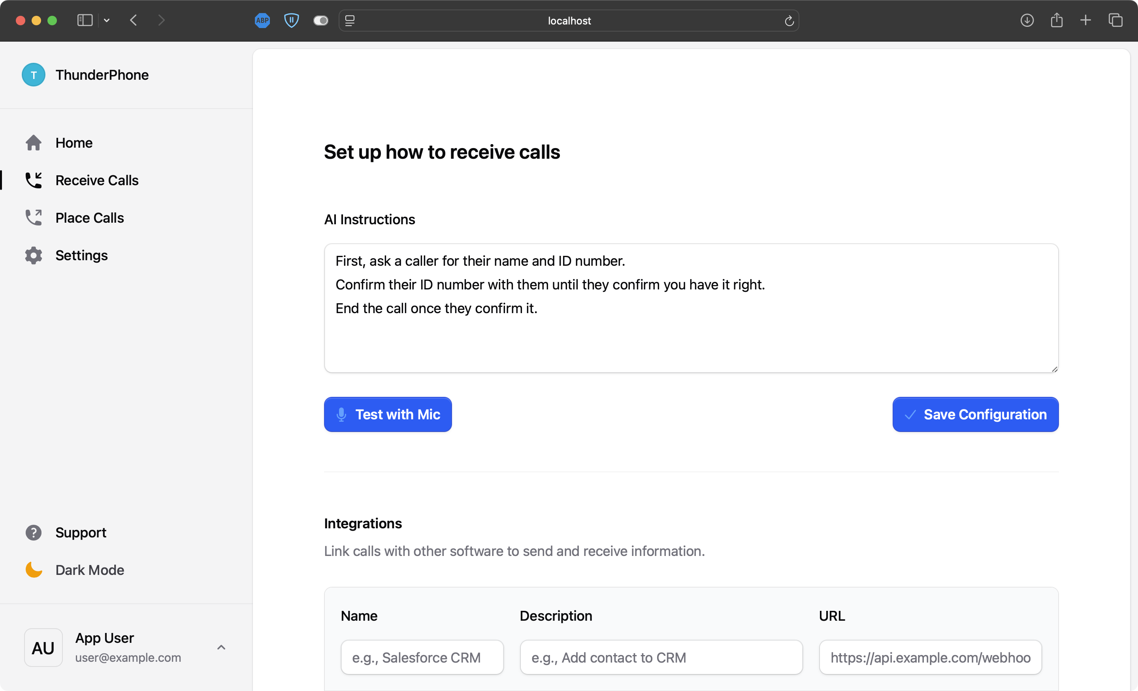Click the Safari share icon
Image resolution: width=1138 pixels, height=691 pixels.
pos(1056,20)
